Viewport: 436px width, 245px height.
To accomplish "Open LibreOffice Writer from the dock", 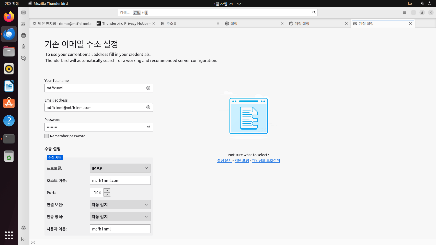I will (9, 86).
